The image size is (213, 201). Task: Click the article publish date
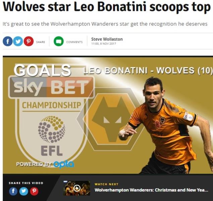104,44
